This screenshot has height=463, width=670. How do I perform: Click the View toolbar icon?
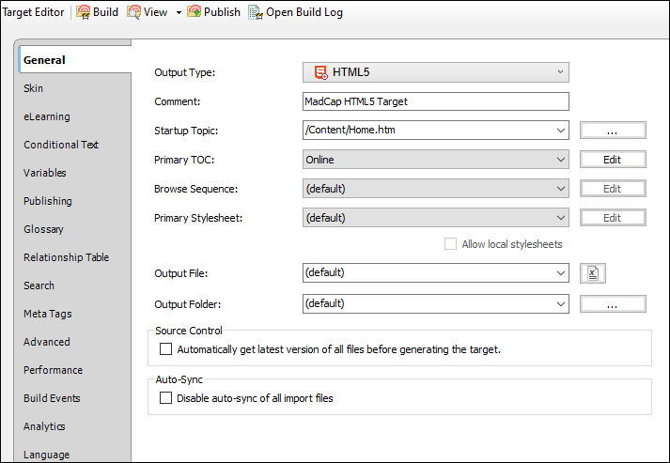pos(133,12)
